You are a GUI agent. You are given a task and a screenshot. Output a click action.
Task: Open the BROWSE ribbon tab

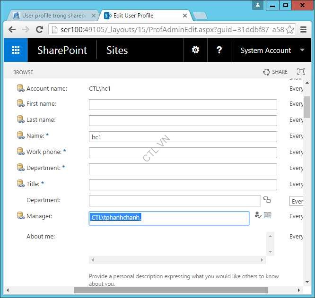(23, 72)
